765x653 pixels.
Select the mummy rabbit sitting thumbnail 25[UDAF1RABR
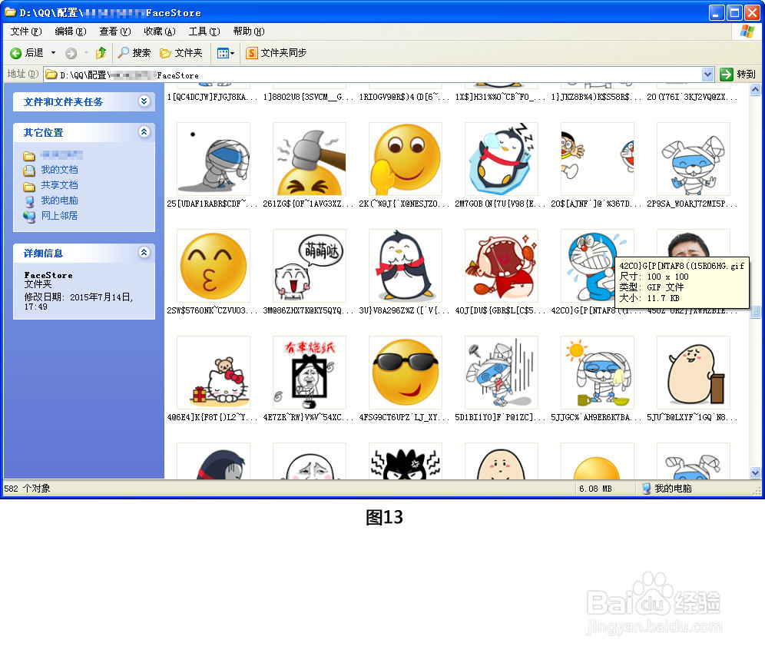tap(214, 159)
